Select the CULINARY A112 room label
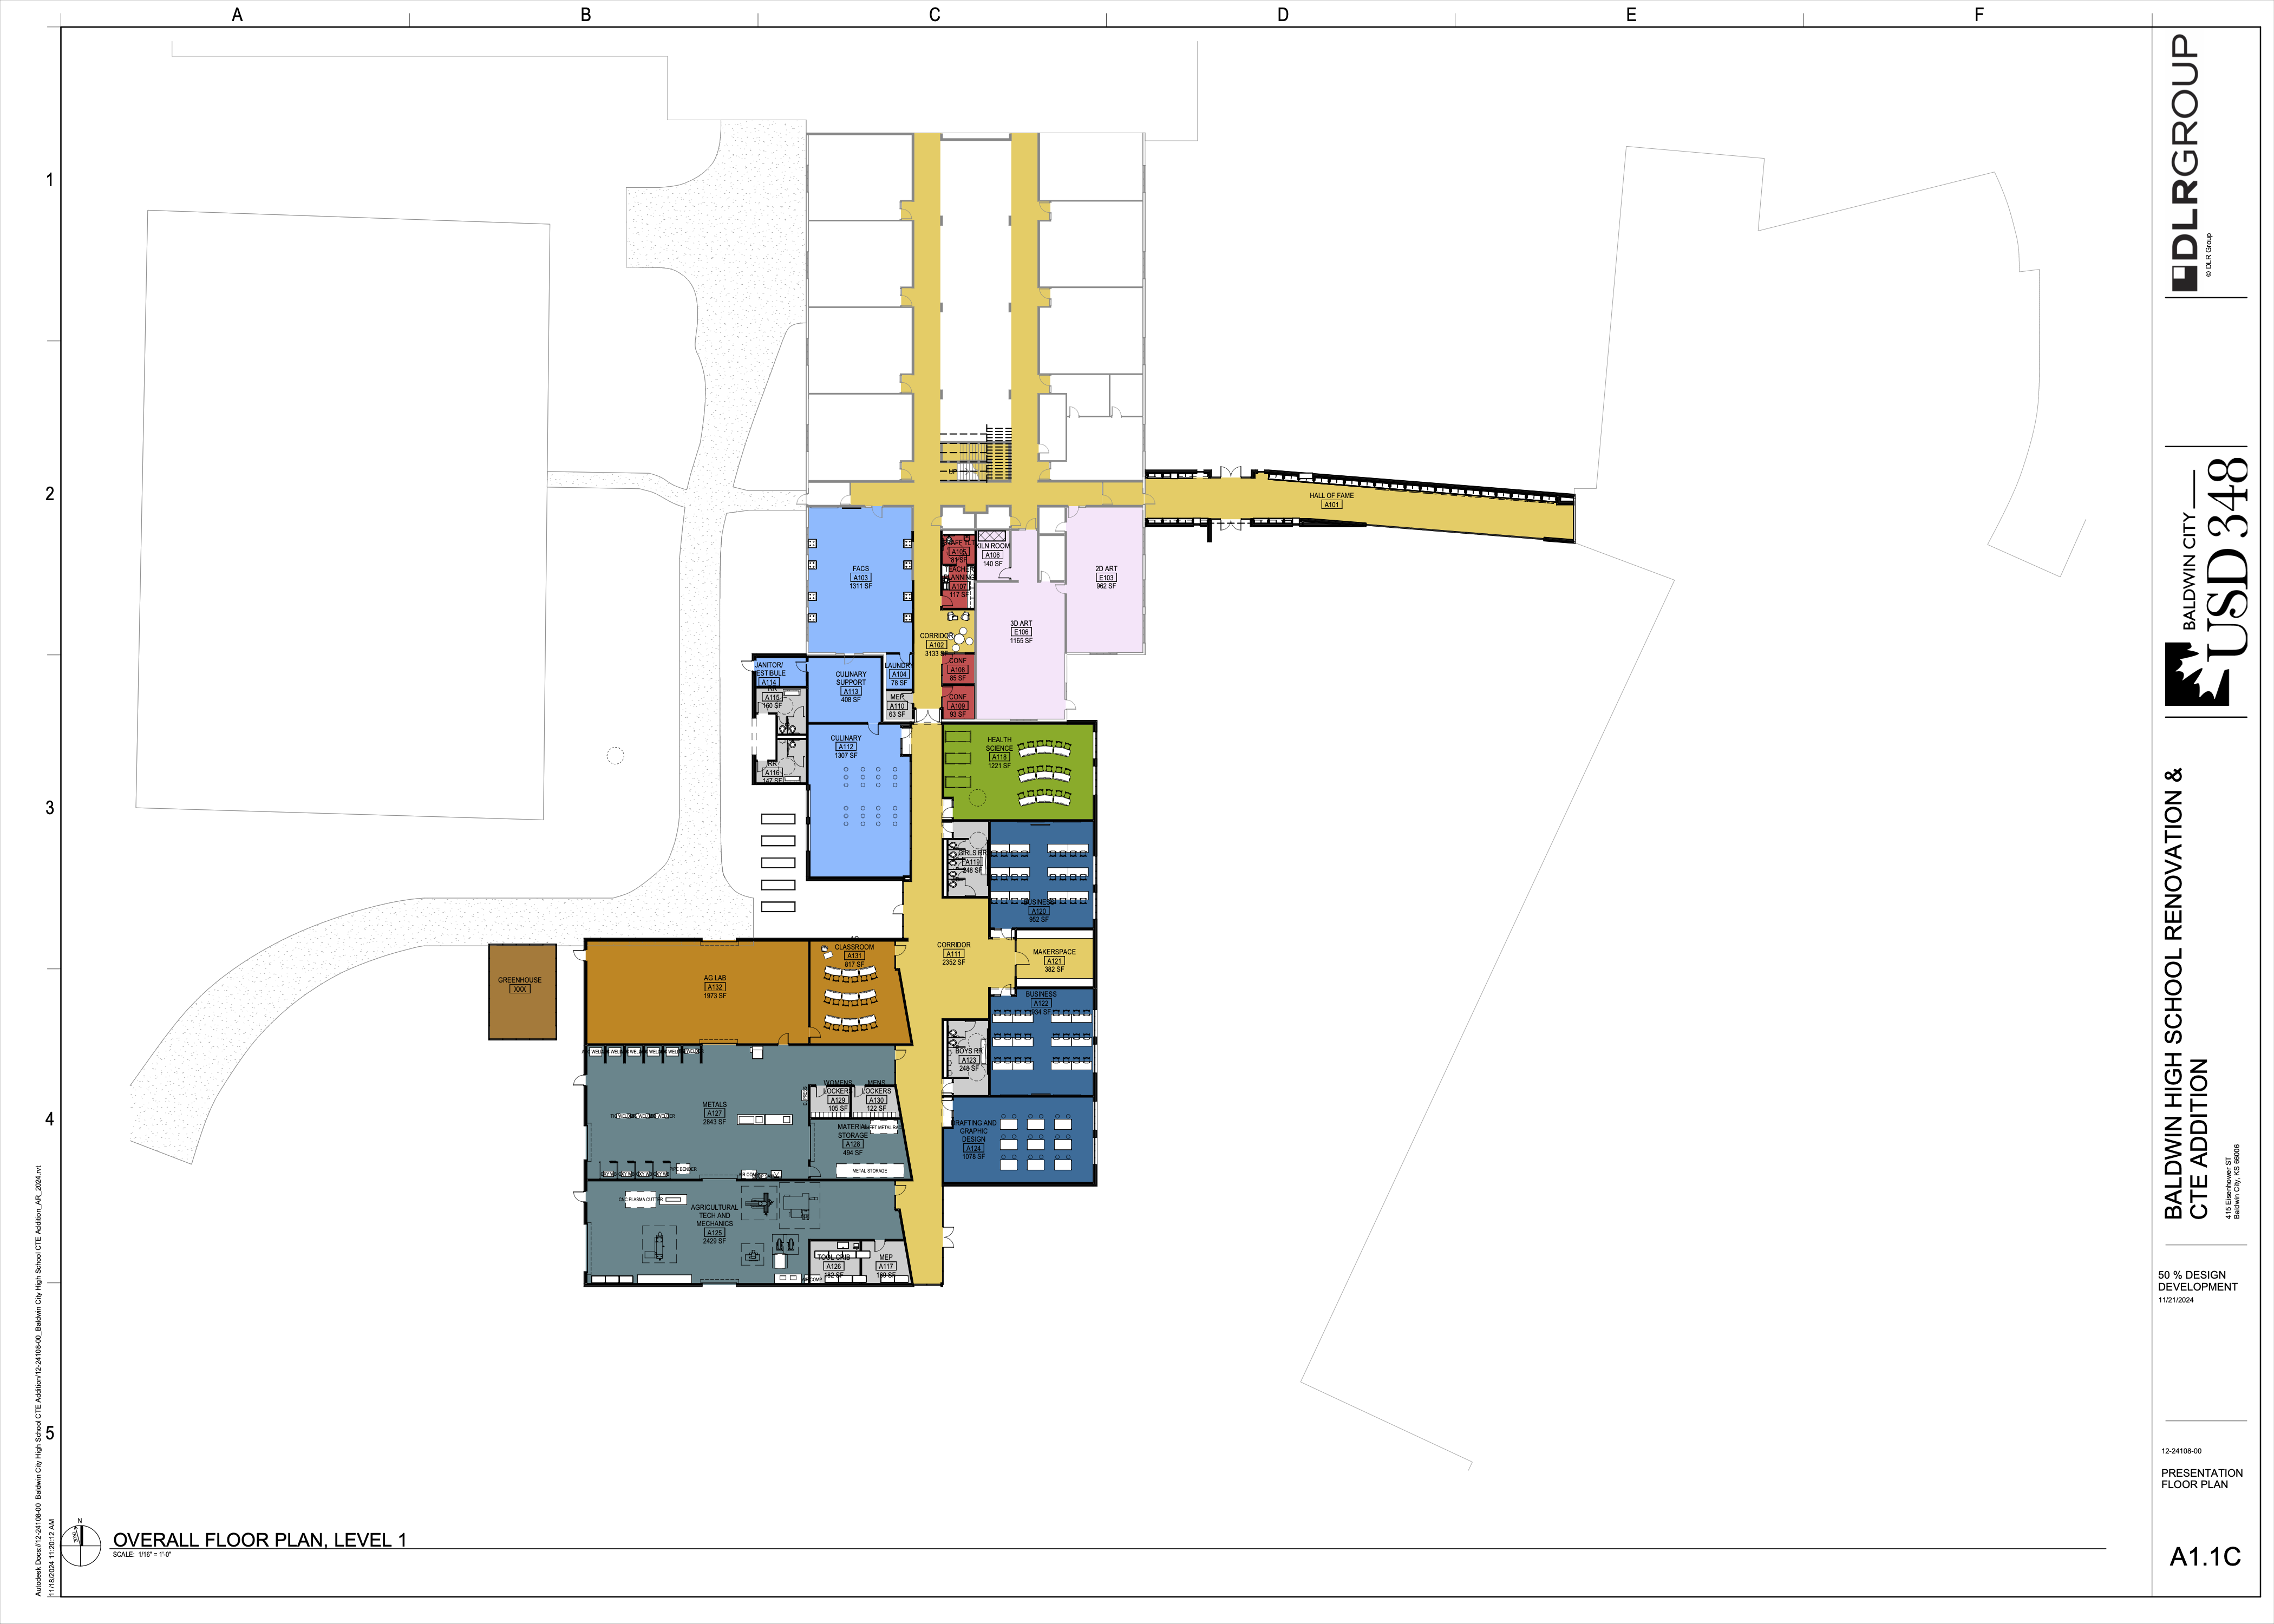This screenshot has height=1624, width=2274. [x=846, y=747]
